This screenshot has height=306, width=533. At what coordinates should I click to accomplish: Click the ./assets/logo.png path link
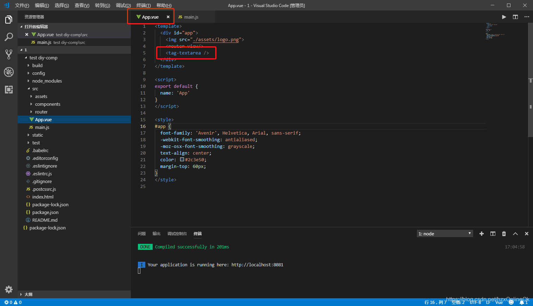pyautogui.click(x=216, y=39)
